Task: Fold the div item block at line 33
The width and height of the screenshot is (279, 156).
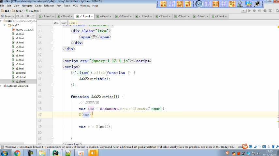Action: [x=52, y=31]
